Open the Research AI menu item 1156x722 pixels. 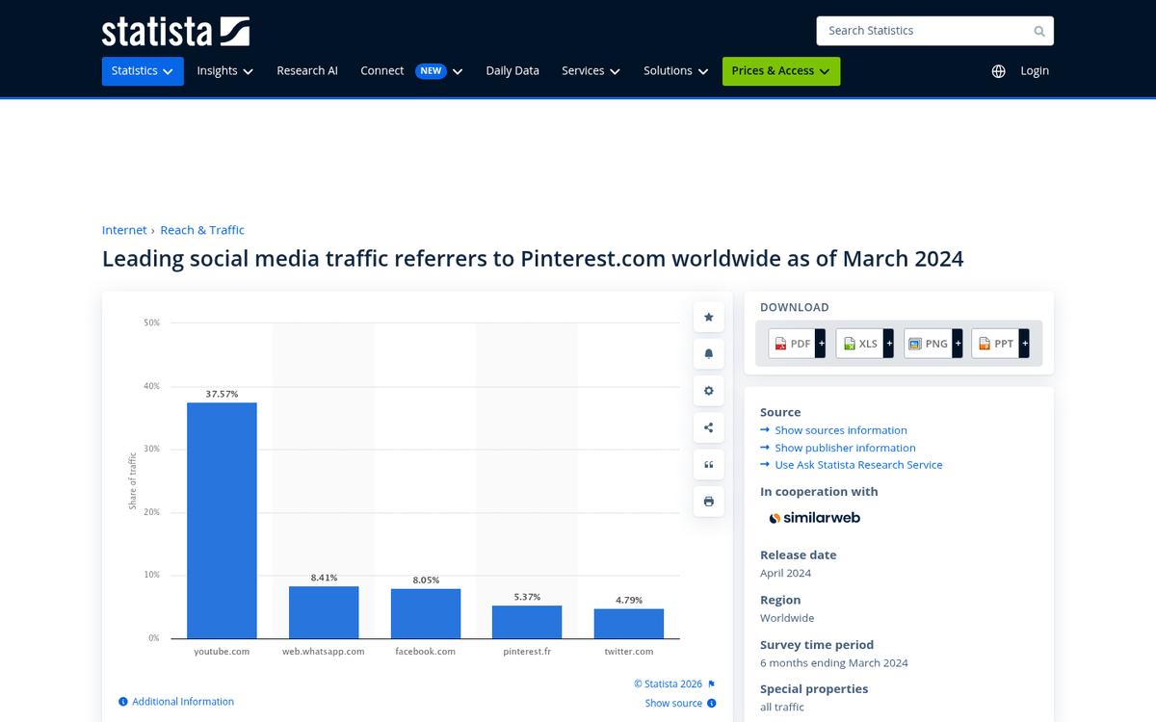[306, 70]
